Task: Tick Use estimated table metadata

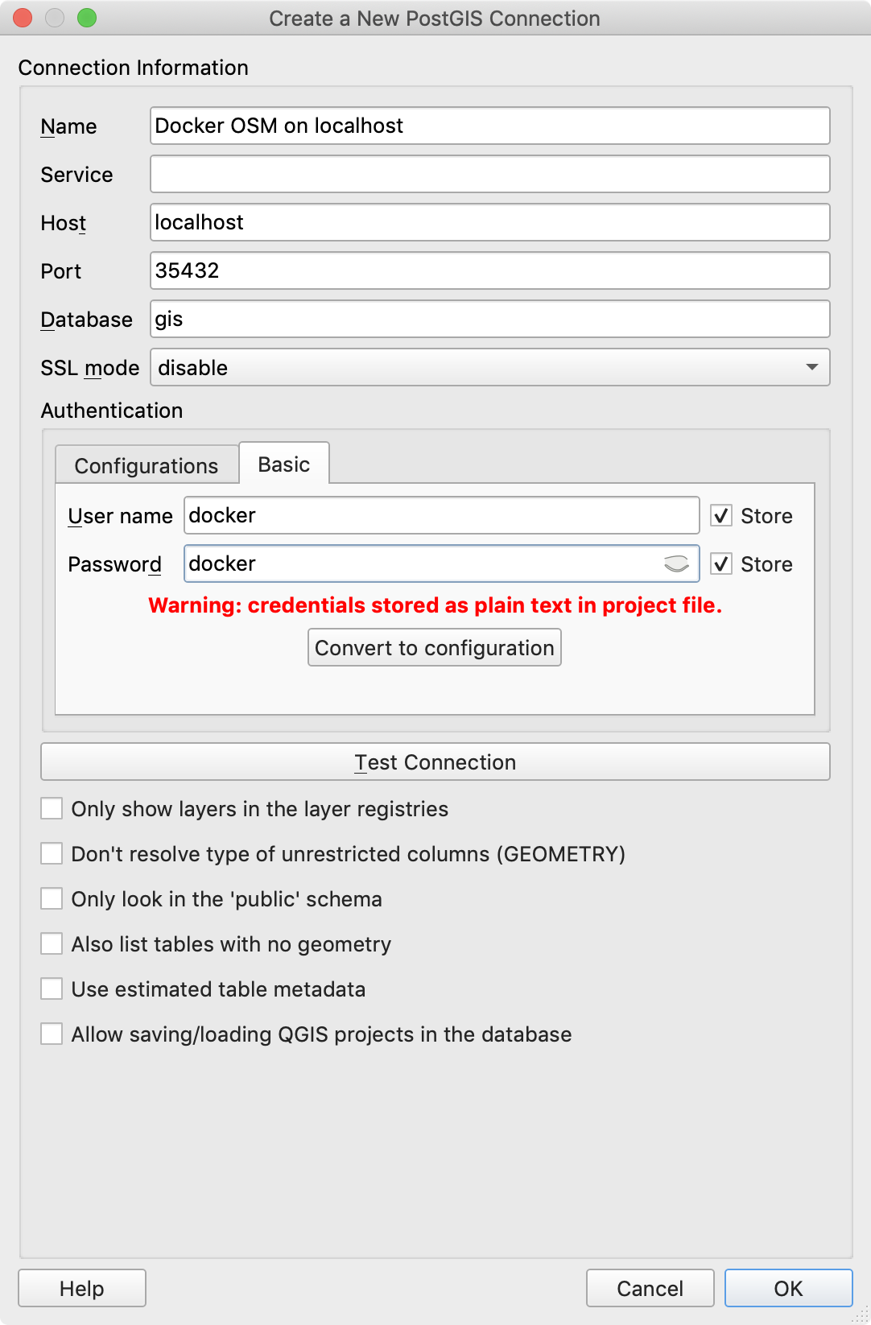Action: coord(52,989)
